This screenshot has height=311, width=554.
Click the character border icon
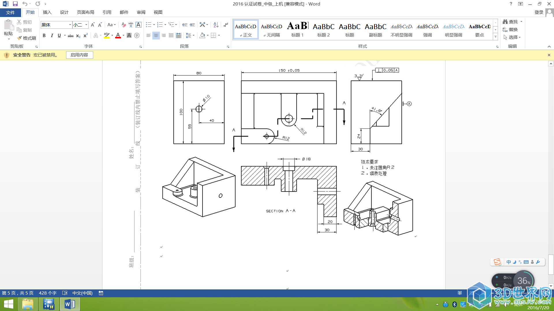(x=138, y=25)
